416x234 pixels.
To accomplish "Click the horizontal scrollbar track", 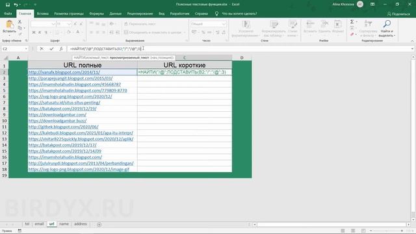I will click(x=331, y=224).
